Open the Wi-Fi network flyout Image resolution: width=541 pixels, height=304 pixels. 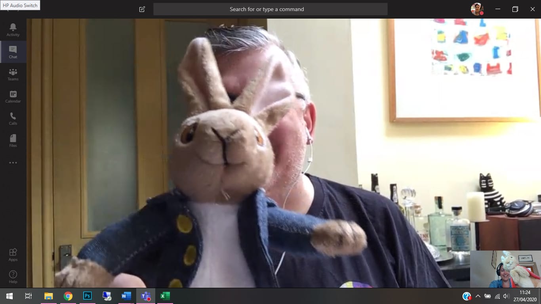[497, 296]
